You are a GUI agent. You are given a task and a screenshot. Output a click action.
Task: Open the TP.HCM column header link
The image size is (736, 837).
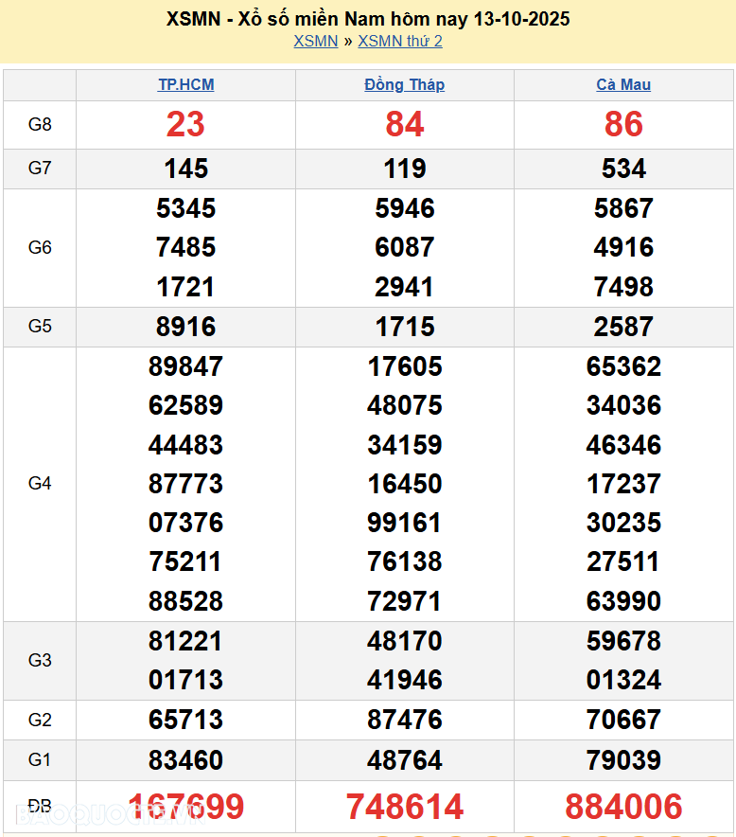pyautogui.click(x=185, y=84)
